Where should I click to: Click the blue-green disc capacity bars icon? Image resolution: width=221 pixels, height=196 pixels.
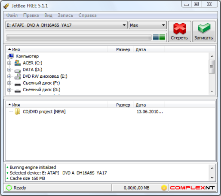[x=159, y=37]
